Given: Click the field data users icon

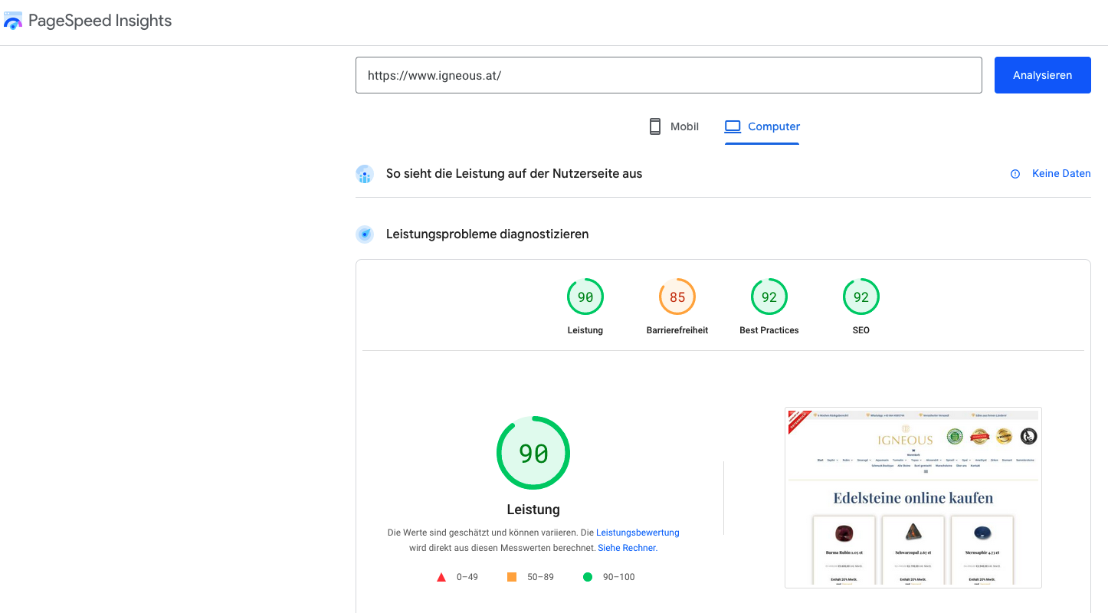Looking at the screenshot, I should click(x=365, y=174).
